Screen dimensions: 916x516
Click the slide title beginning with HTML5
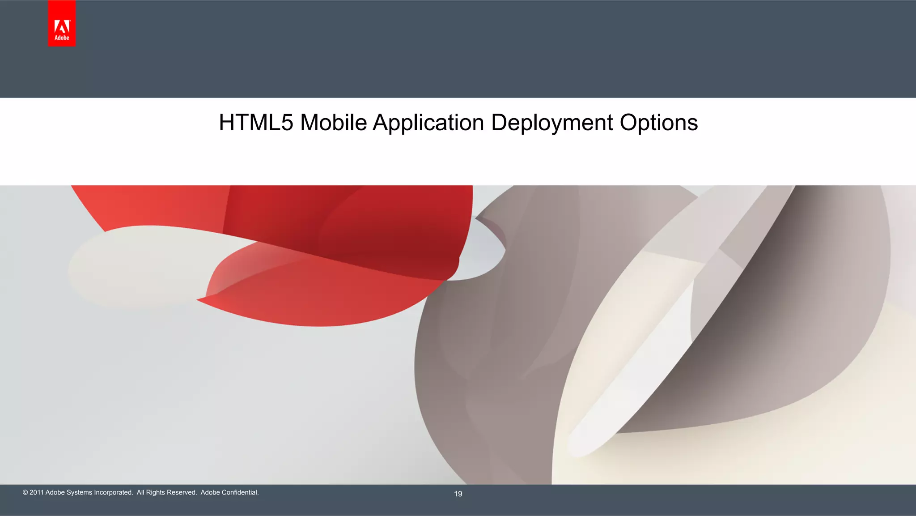point(458,123)
